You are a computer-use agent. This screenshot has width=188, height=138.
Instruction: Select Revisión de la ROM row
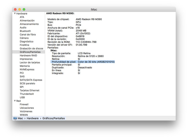pyautogui.click(x=72, y=42)
